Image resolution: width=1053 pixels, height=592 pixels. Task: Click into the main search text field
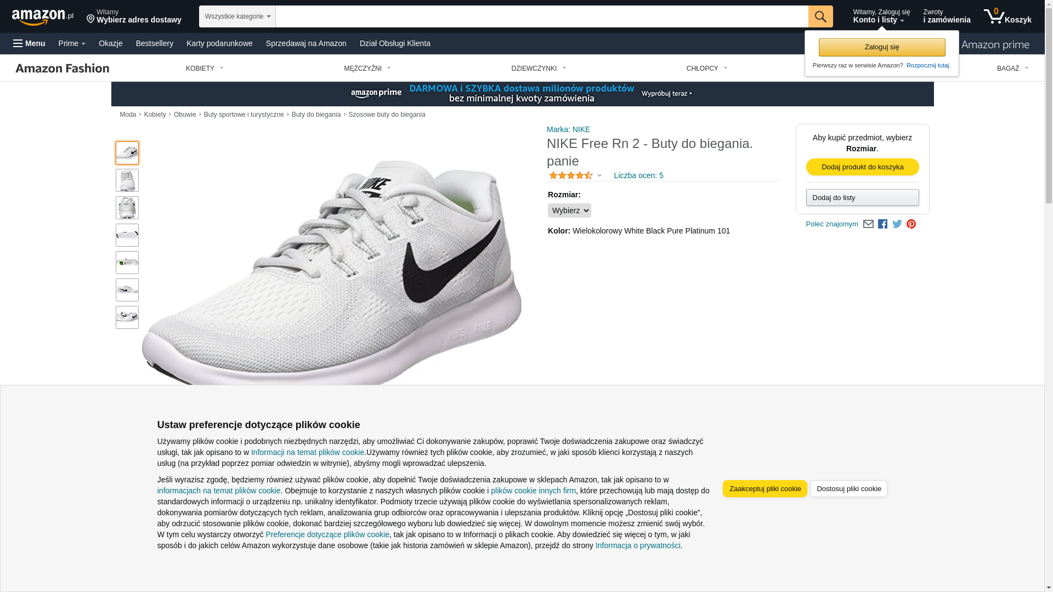(x=541, y=16)
